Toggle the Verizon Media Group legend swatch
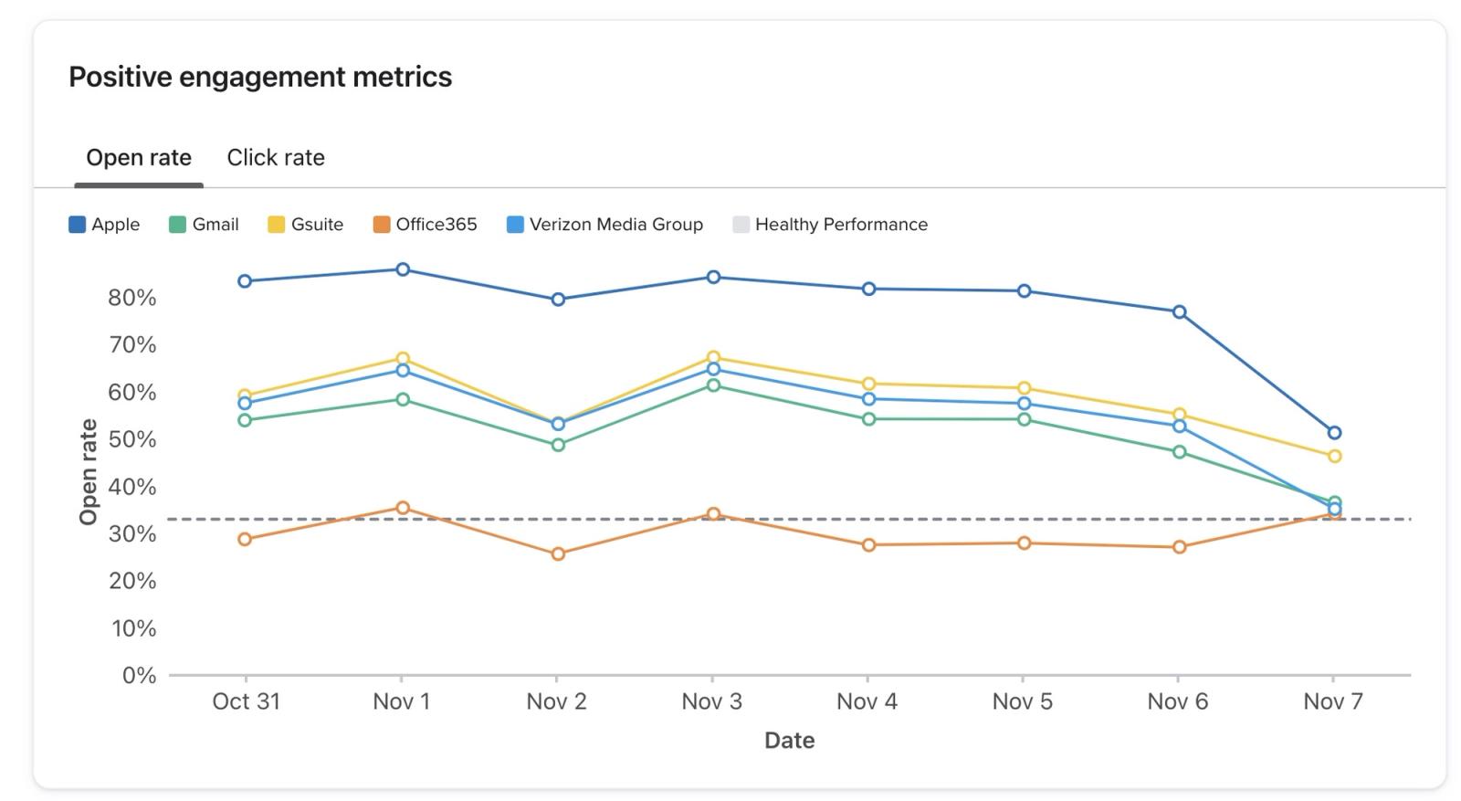The image size is (1461, 801). click(516, 225)
